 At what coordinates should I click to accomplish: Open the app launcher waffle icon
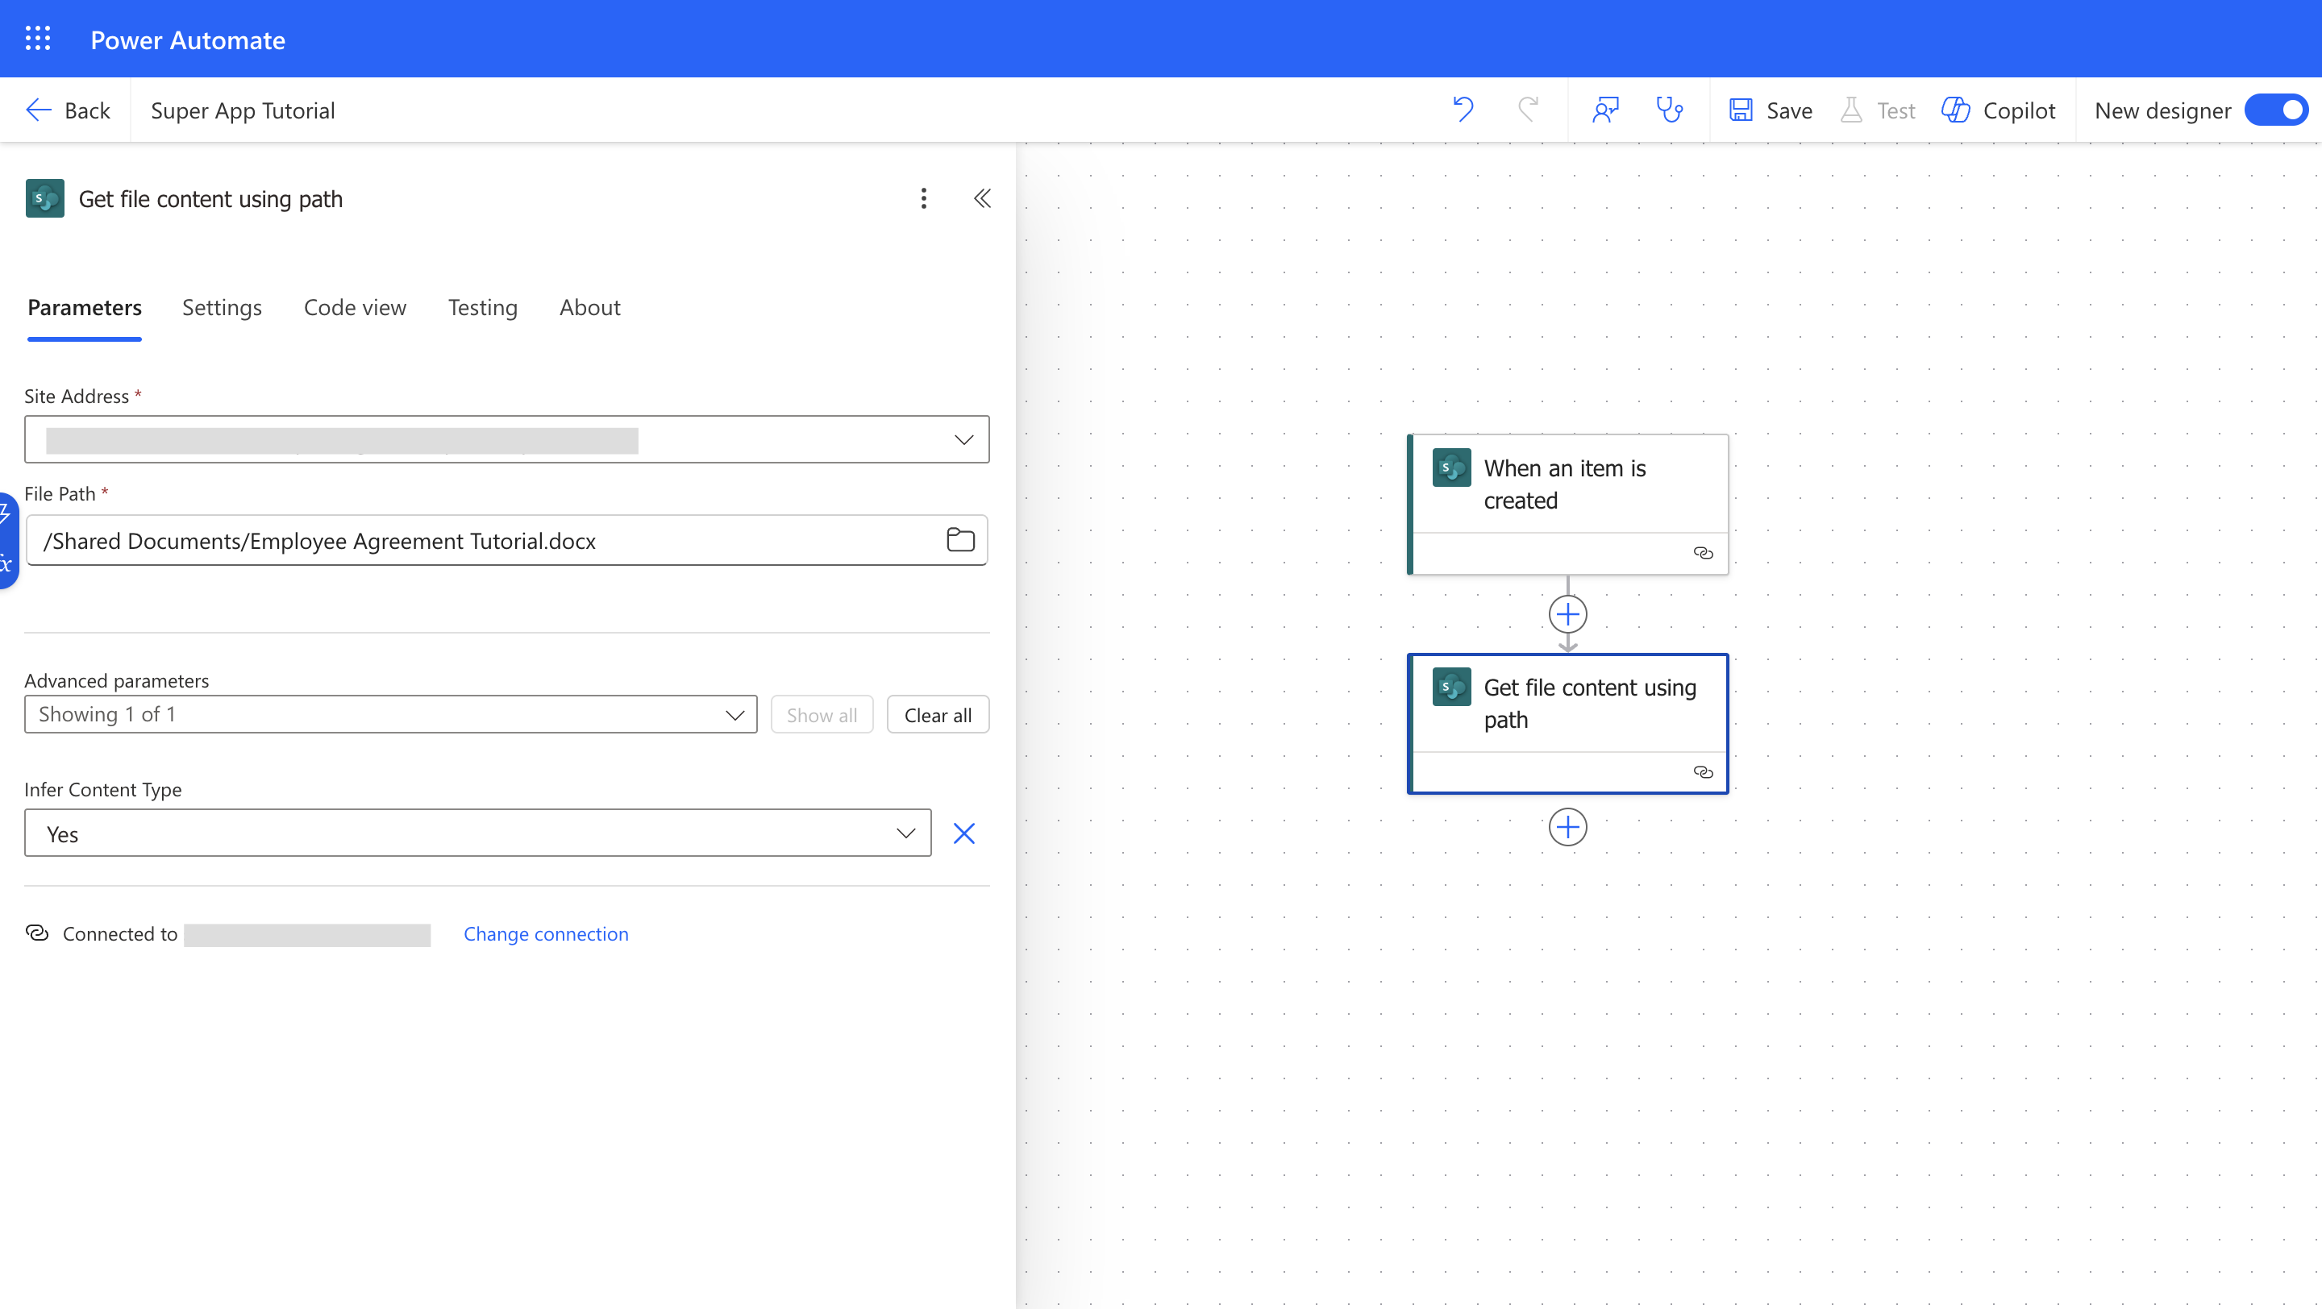pyautogui.click(x=38, y=39)
